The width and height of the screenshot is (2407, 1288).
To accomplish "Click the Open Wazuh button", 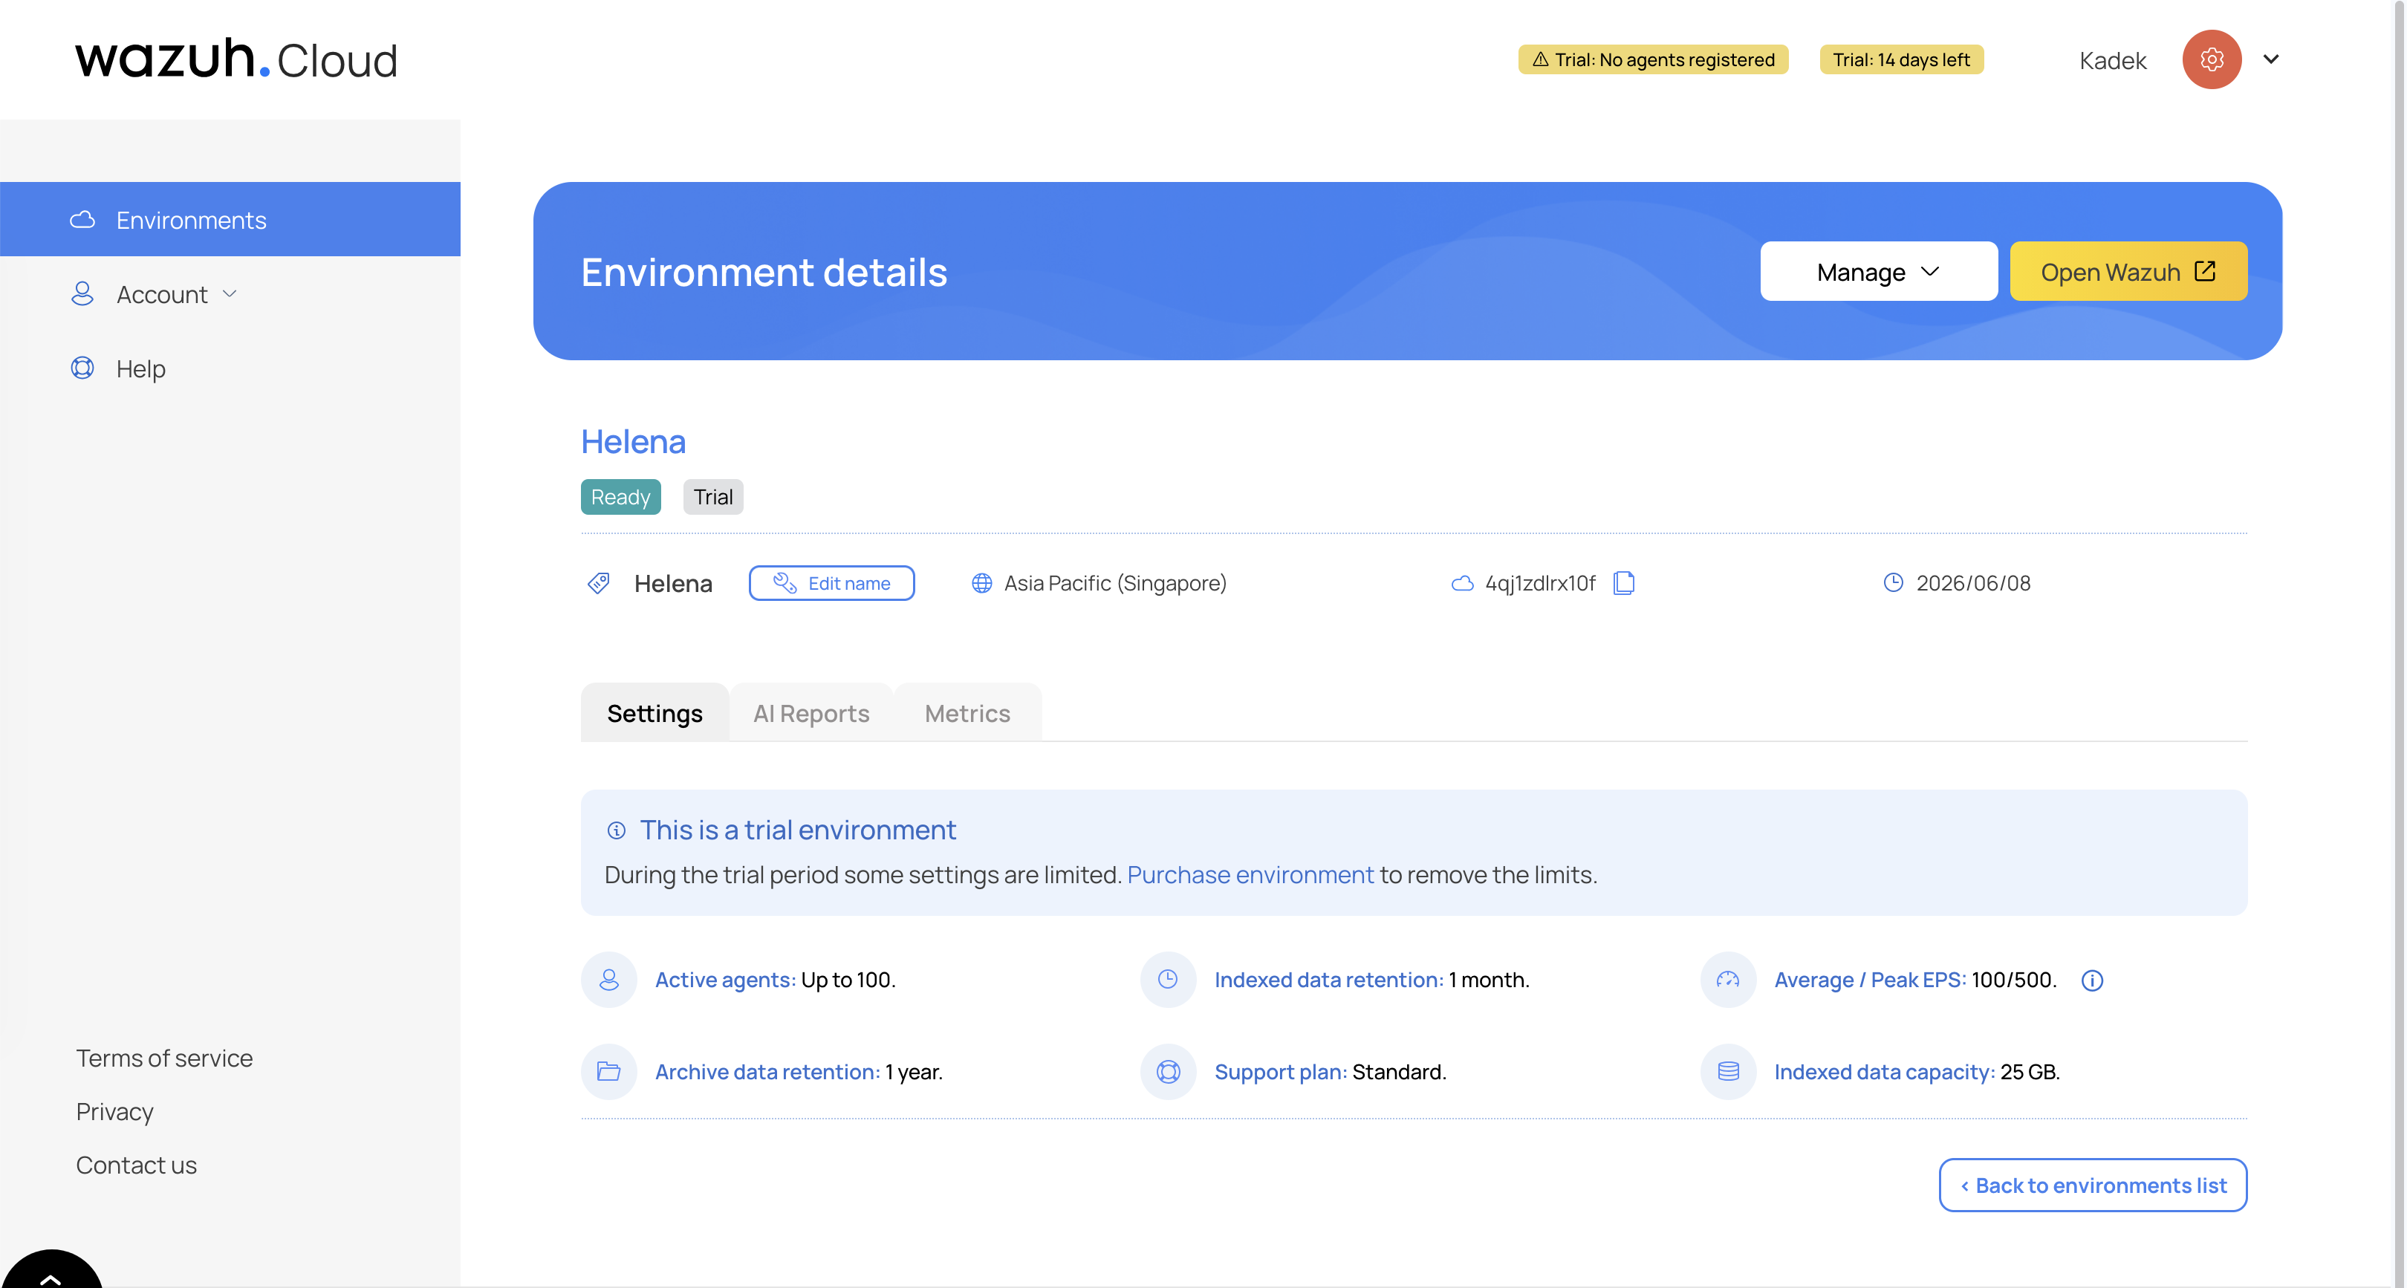I will (2128, 272).
